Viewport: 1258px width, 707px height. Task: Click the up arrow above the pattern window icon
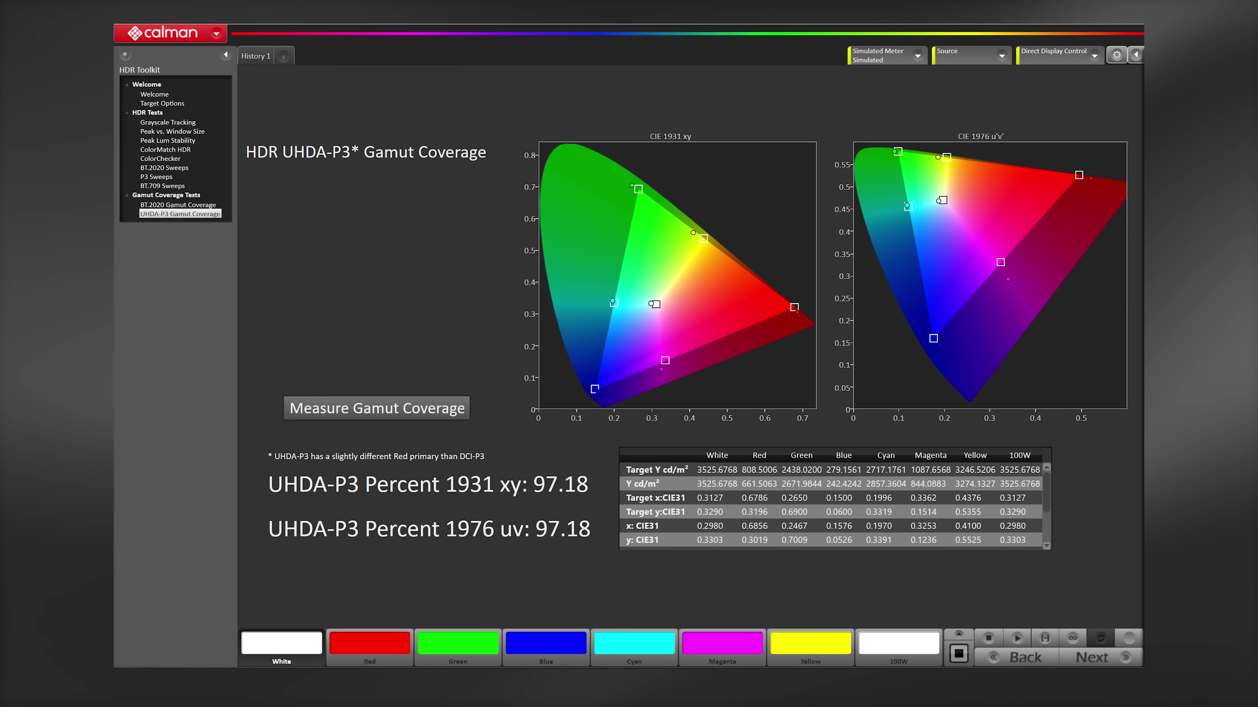[x=959, y=634]
